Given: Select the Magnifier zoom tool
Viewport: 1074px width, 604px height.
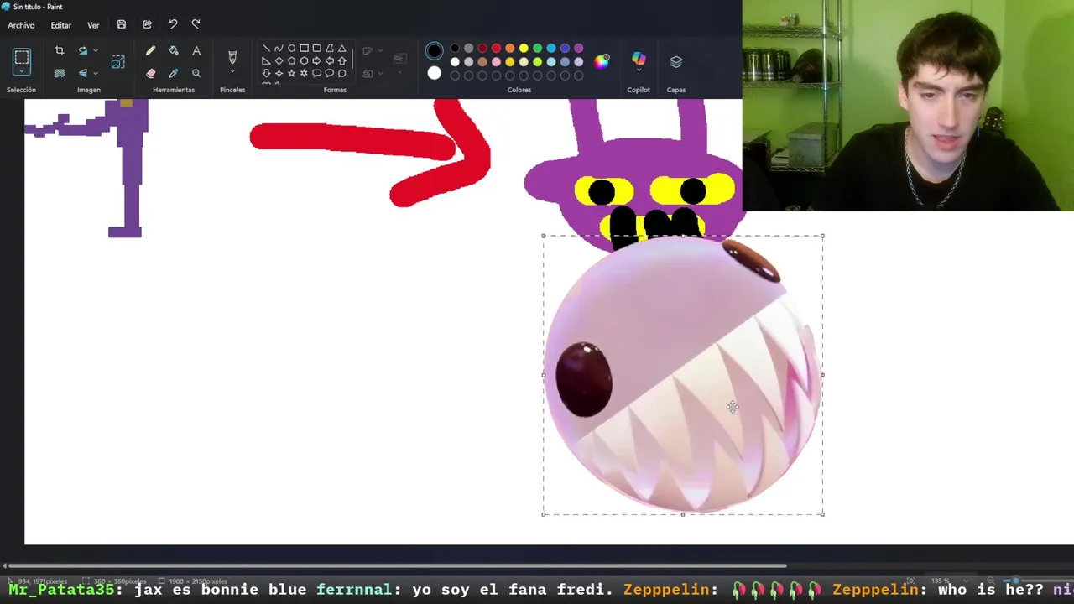Looking at the screenshot, I should 196,73.
